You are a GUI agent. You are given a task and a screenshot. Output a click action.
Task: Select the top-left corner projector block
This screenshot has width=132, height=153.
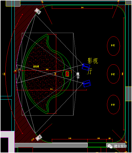coord(38,11)
